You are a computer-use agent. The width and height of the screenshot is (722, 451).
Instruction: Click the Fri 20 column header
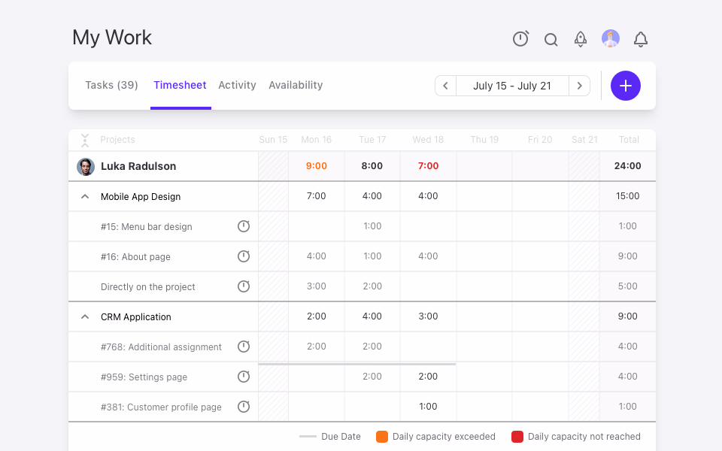pos(540,140)
